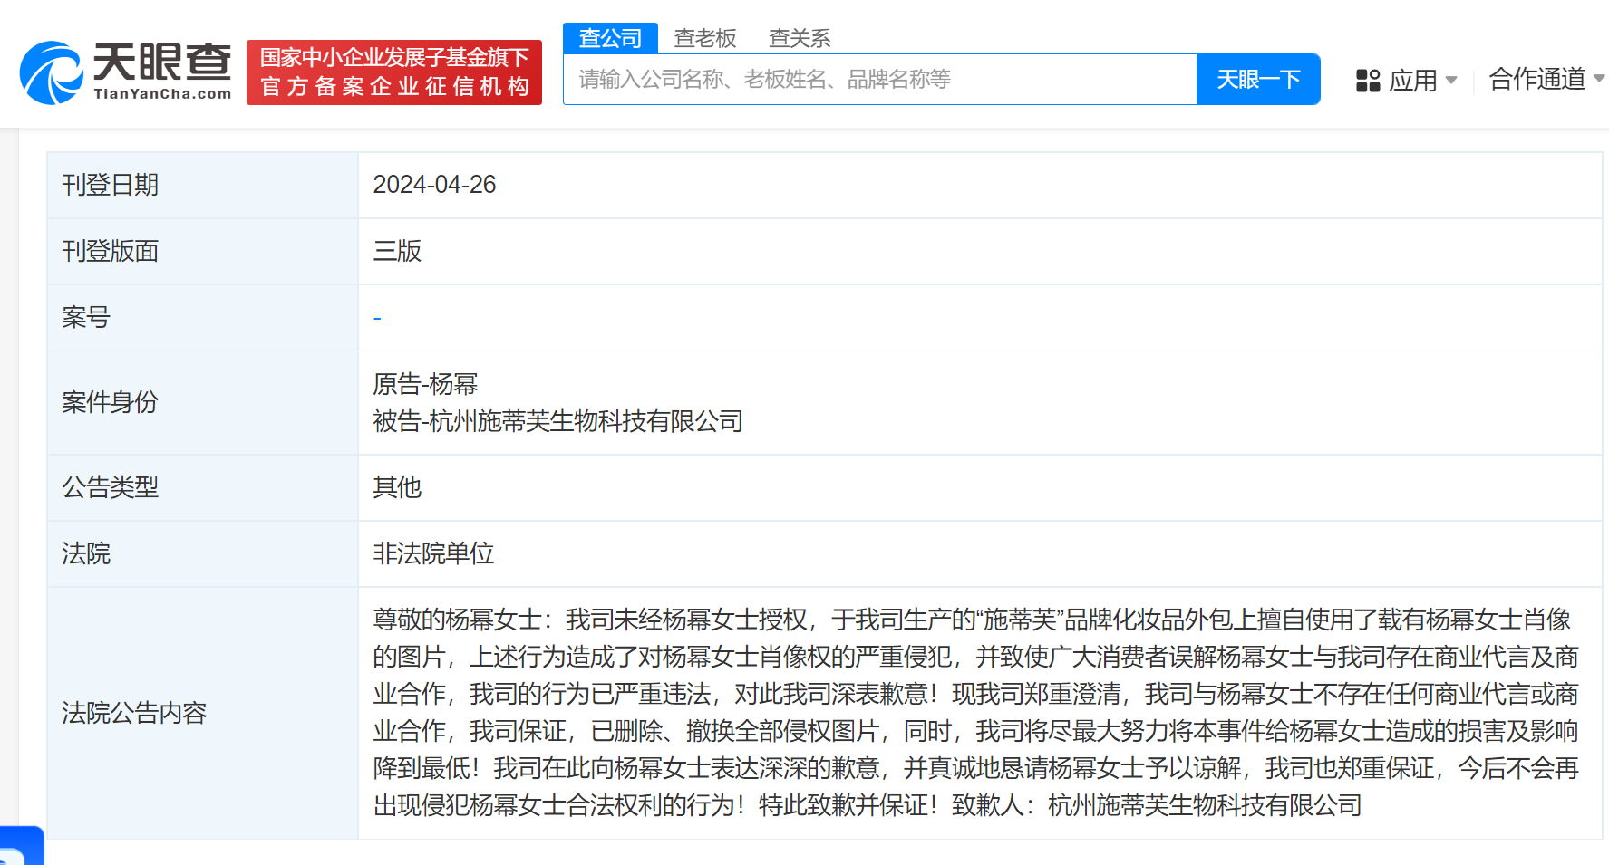Expand the 应用 dropdown arrow
Screen dimensions: 1609x865
pyautogui.click(x=1451, y=81)
